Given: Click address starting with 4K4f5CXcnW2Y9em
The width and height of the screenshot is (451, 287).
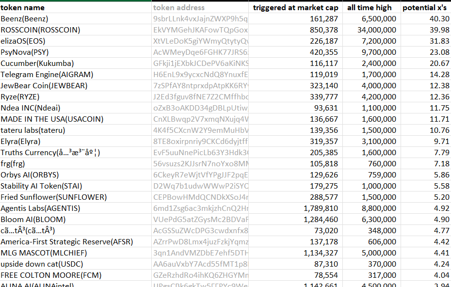Looking at the screenshot, I should click(200, 130).
